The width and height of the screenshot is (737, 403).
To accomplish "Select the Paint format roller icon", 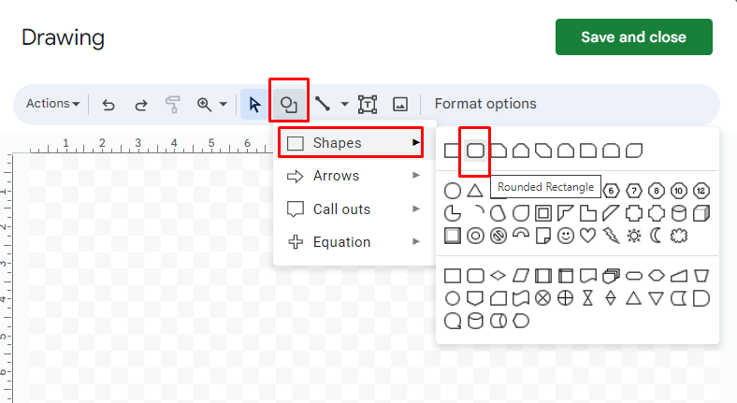I will pyautogui.click(x=172, y=105).
